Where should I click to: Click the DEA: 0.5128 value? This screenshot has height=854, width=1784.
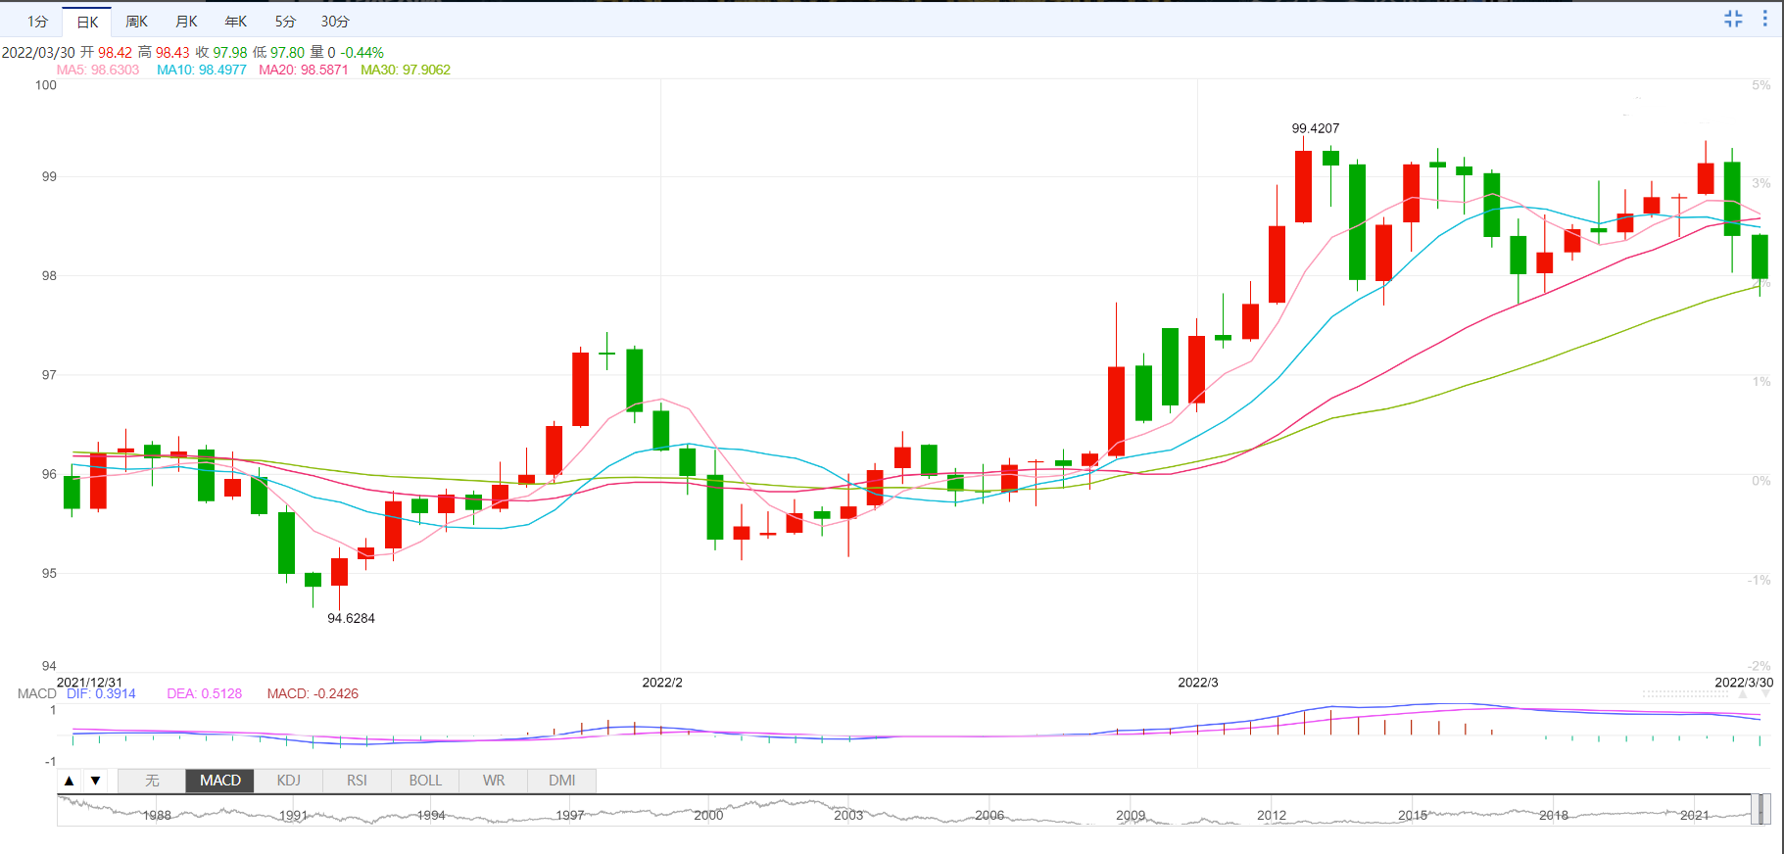point(205,693)
